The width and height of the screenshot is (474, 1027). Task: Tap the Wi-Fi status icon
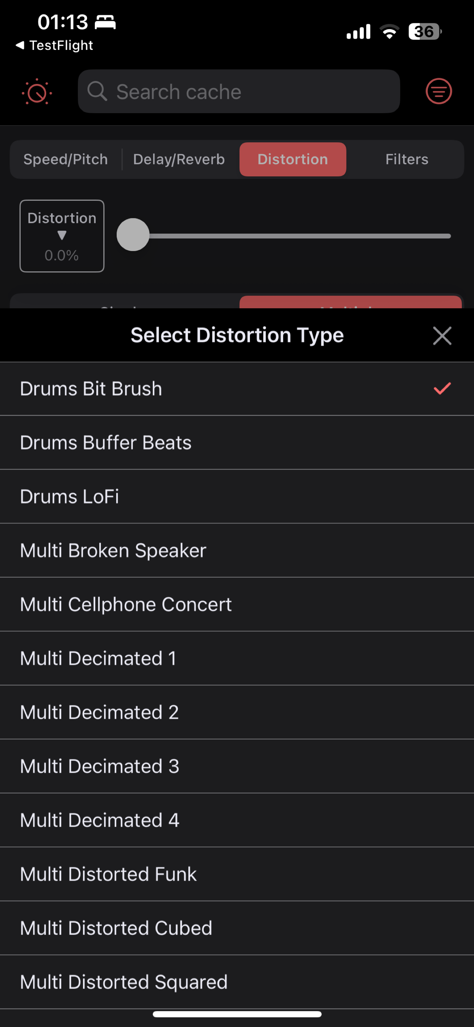click(389, 31)
